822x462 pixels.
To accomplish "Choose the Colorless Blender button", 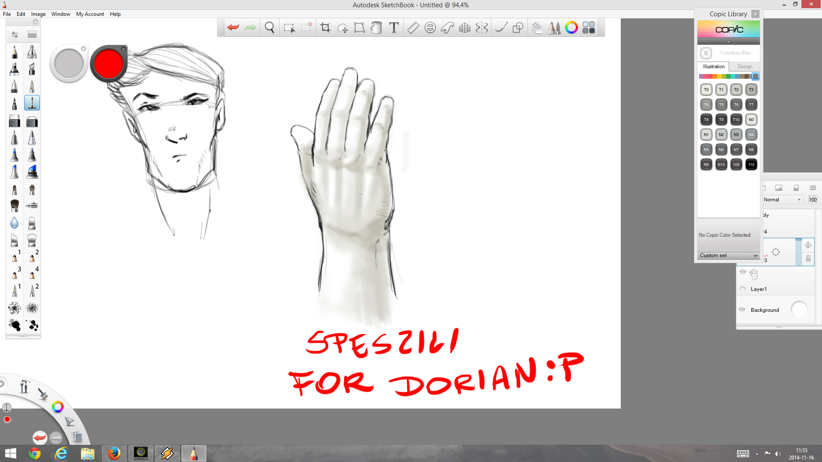I will (x=706, y=53).
